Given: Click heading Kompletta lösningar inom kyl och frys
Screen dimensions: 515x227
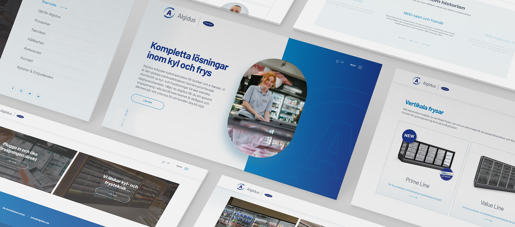Looking at the screenshot, I should click(187, 59).
